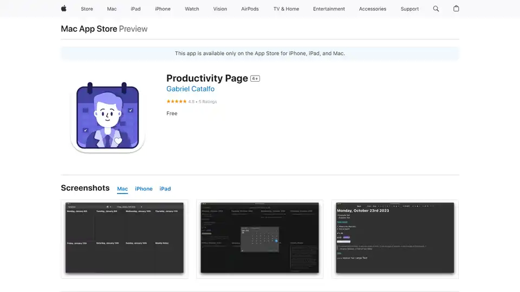
Task: Open the Accessories navigation item
Action: click(373, 9)
